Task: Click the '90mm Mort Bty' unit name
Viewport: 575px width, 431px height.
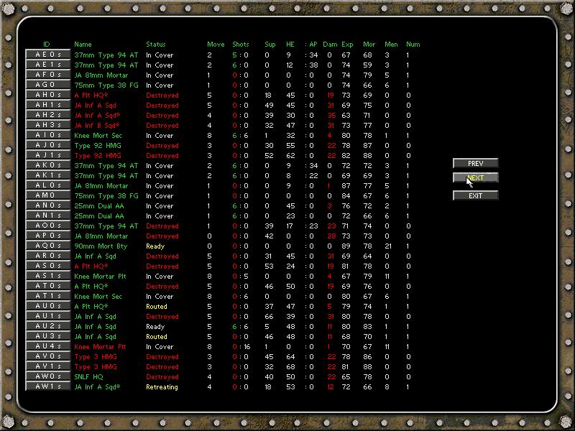Action: coord(101,246)
